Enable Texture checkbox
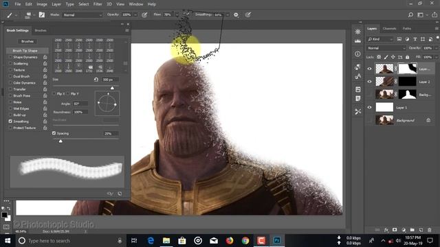Screen dimensions: 440x247 click(10, 70)
